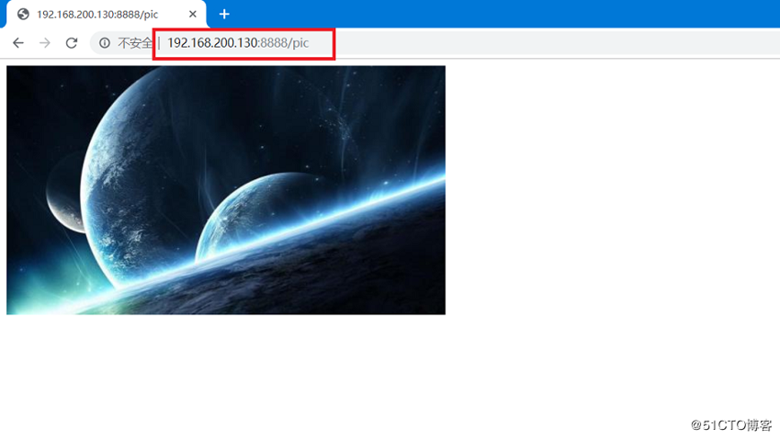Close the 192.168.200.130:8888/pic tab
The image size is (780, 439).
[193, 15]
